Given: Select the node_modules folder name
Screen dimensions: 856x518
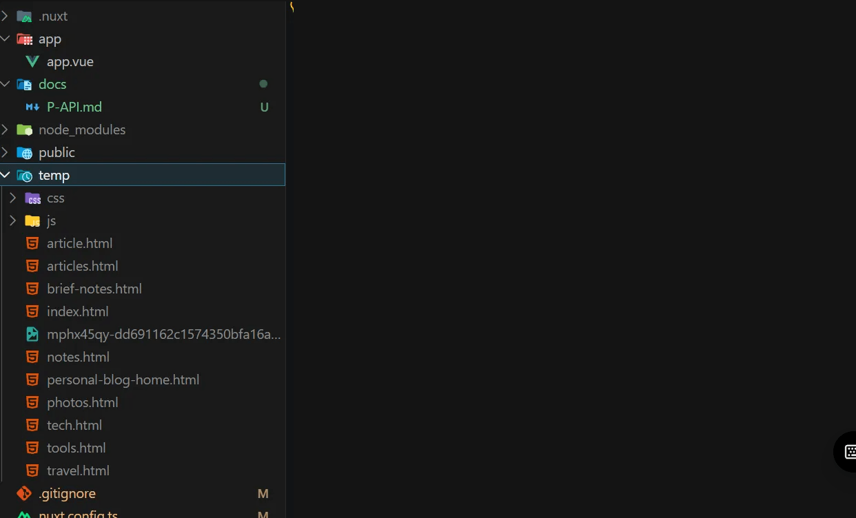Looking at the screenshot, I should coord(82,129).
